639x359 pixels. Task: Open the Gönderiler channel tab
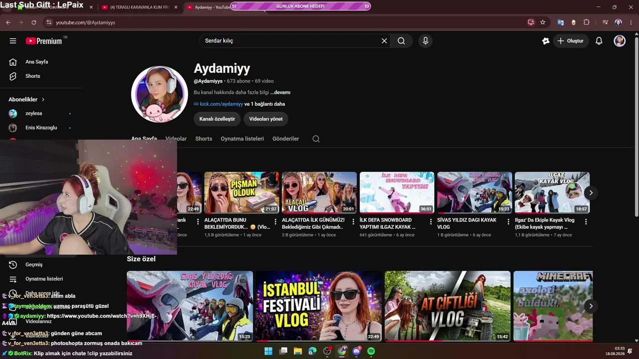point(286,139)
